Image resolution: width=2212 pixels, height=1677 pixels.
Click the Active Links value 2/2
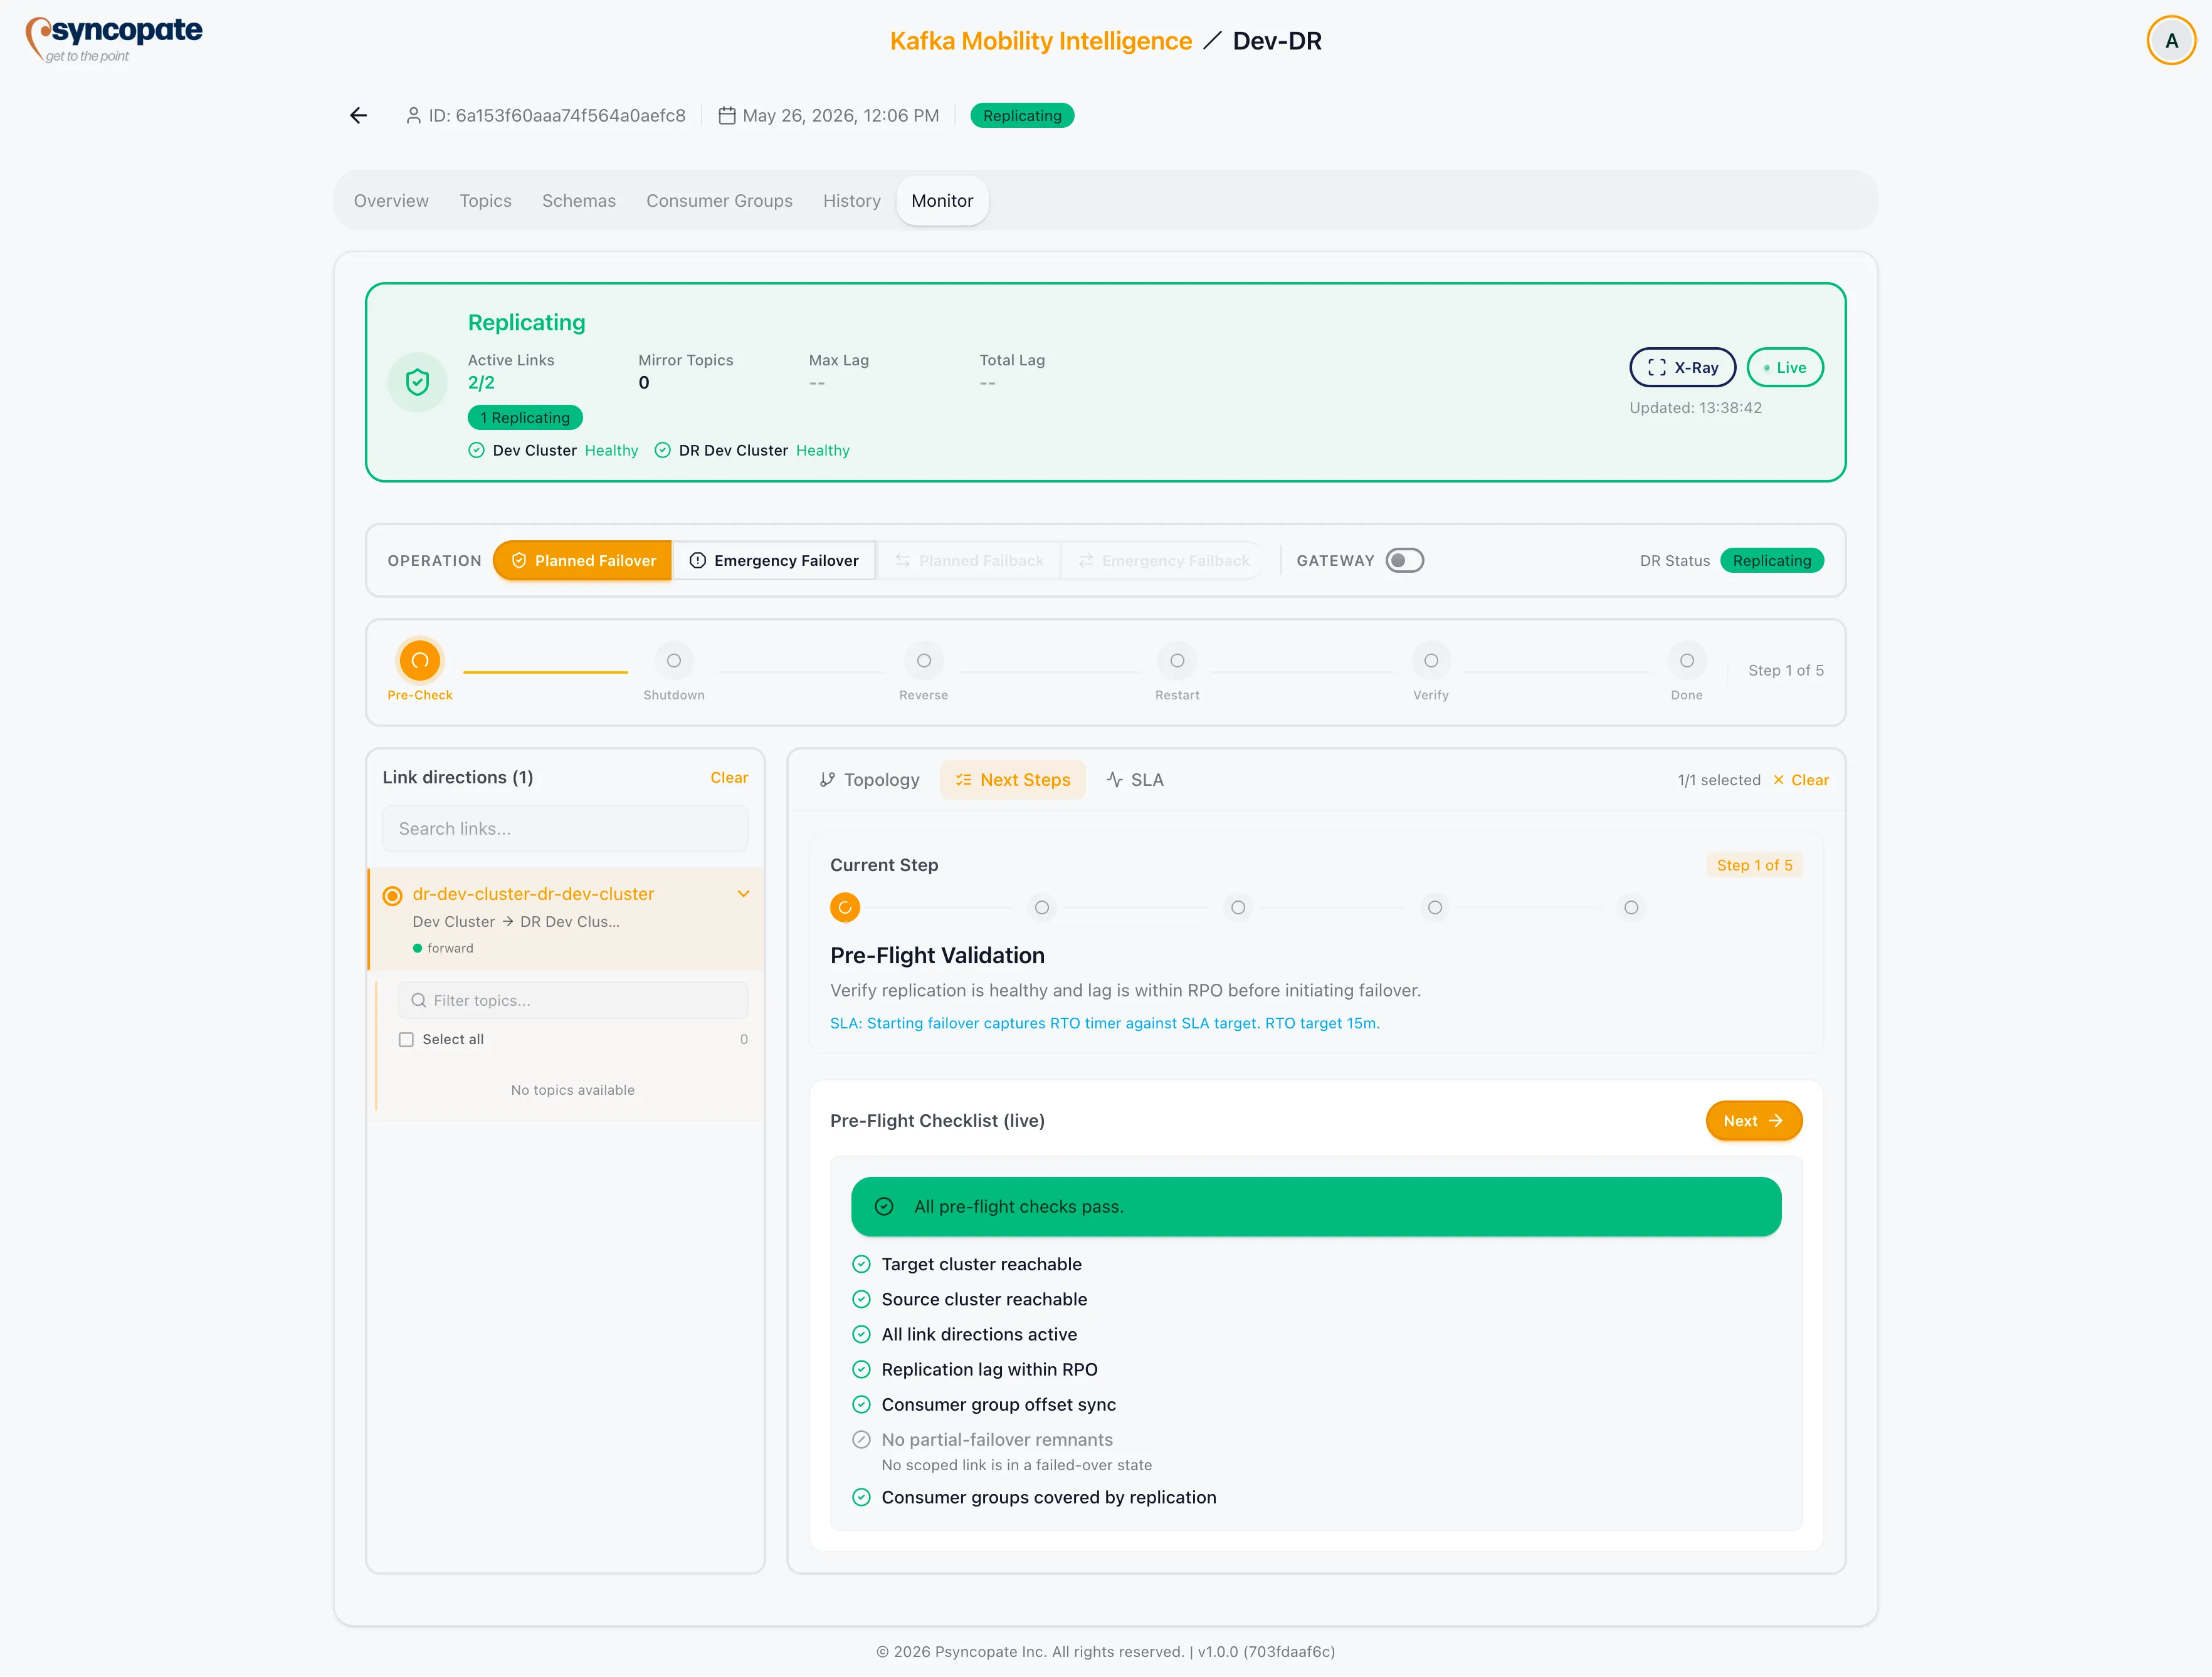pos(481,383)
